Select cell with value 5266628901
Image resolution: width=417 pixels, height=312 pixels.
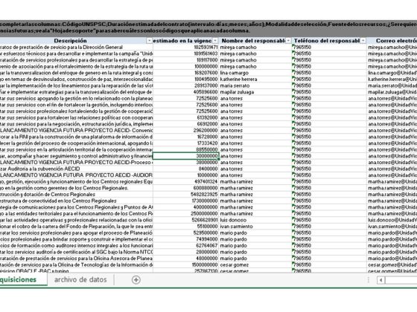pyautogui.click(x=185, y=220)
